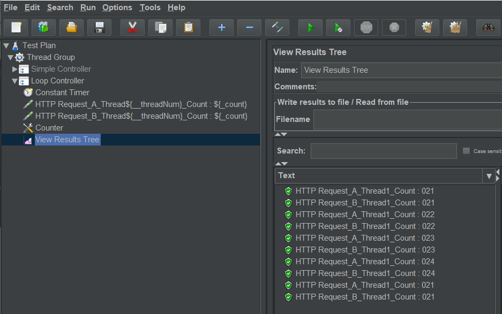Click the Toggle enable/disable icon
The height and width of the screenshot is (314, 502).
278,27
